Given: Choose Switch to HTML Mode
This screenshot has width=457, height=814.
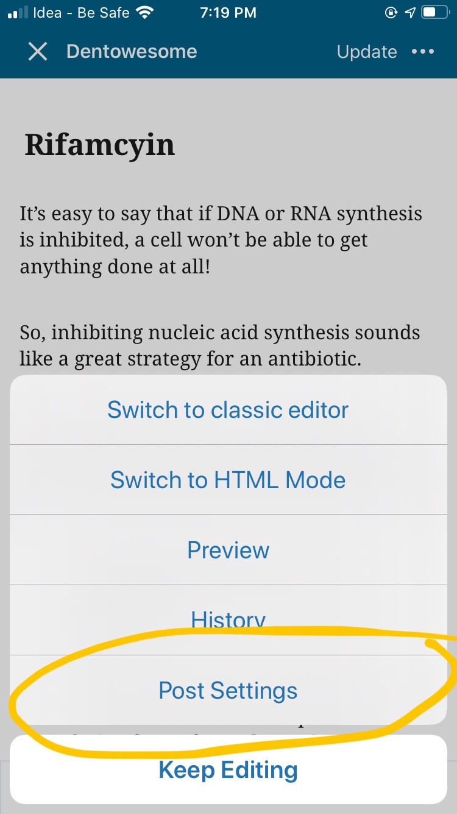Looking at the screenshot, I should click(x=228, y=480).
